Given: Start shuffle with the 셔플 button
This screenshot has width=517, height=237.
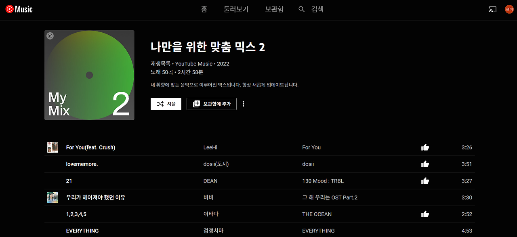Looking at the screenshot, I should (166, 104).
